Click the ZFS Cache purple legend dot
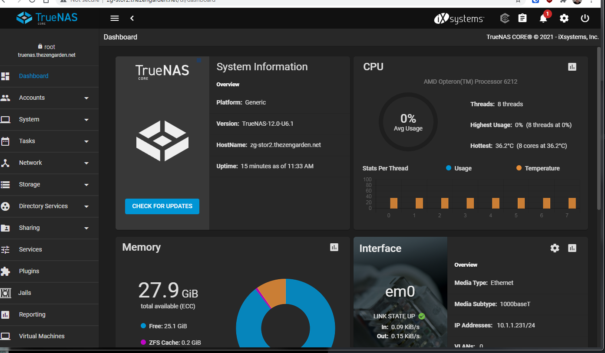Viewport: 605px width, 353px height. click(143, 342)
